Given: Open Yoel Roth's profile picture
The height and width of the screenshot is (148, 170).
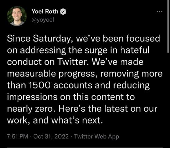Looking at the screenshot, I should [x=17, y=16].
